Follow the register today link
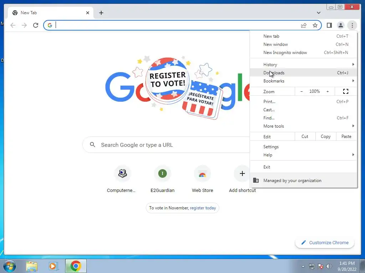This screenshot has height=273, width=365. pyautogui.click(x=203, y=208)
